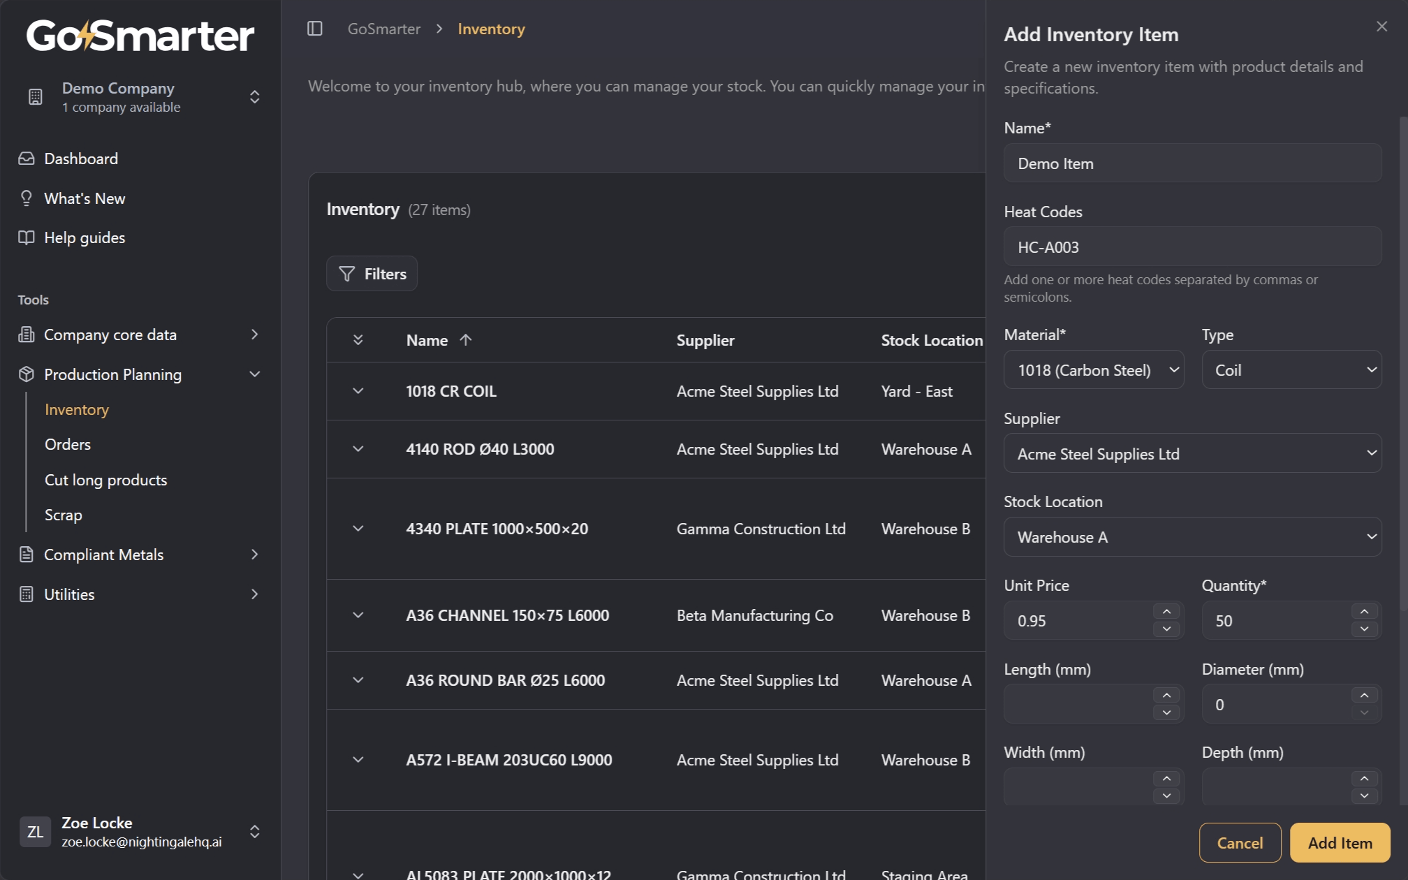Open the Type dropdown showing Coil
Image resolution: width=1408 pixels, height=880 pixels.
coord(1291,370)
